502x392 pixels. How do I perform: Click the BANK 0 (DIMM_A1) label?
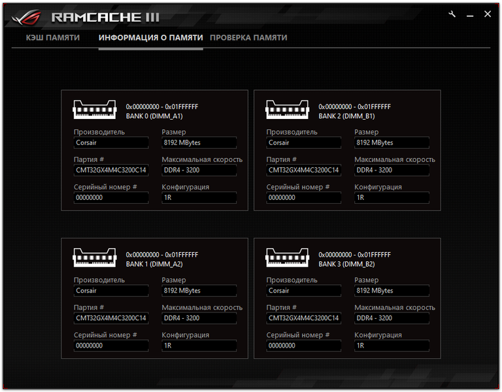tap(154, 116)
